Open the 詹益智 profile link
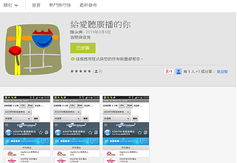Image resolution: width=237 pixels, height=163 pixels. [x=222, y=72]
